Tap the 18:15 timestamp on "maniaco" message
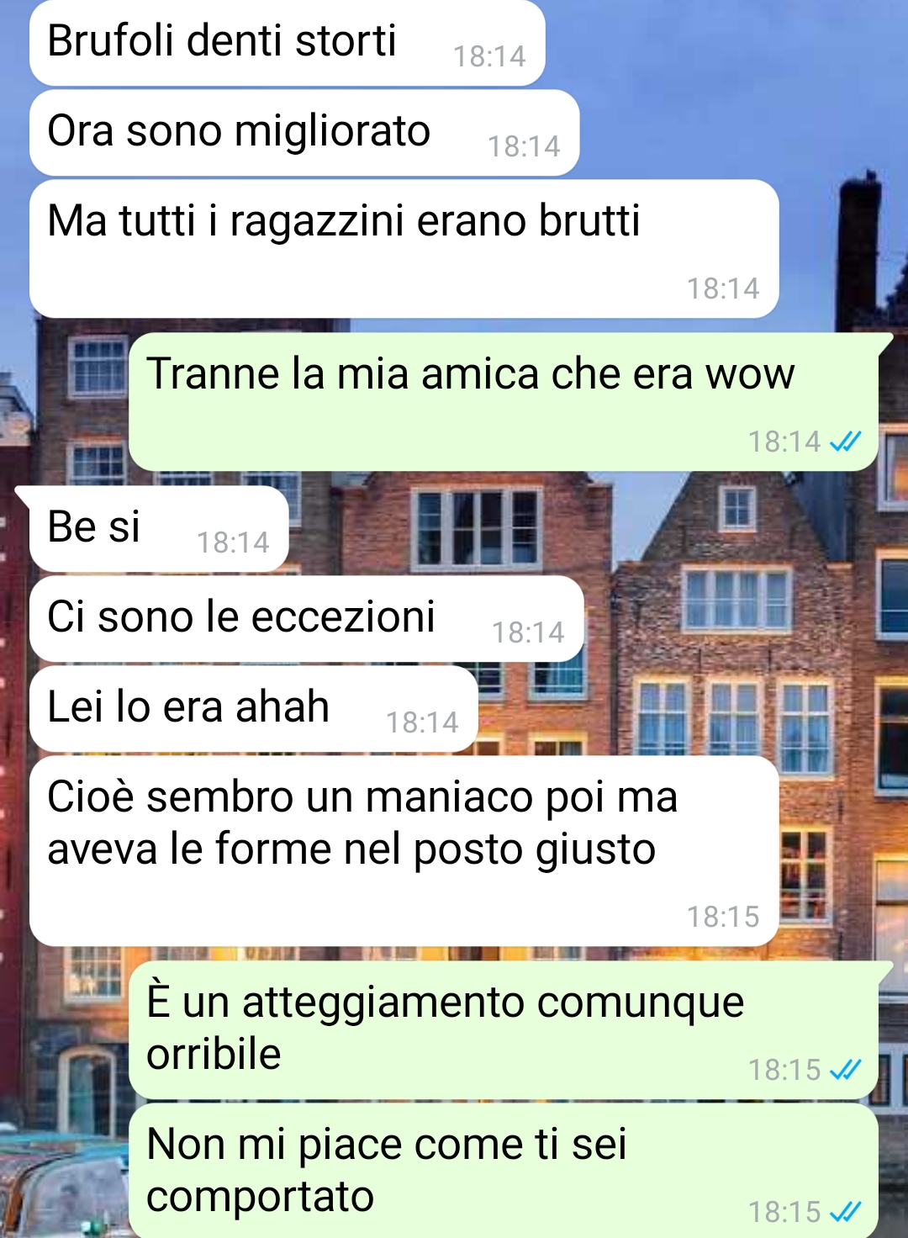 click(x=723, y=917)
